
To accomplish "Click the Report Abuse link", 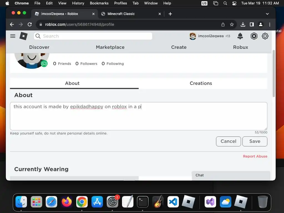I will [x=255, y=156].
